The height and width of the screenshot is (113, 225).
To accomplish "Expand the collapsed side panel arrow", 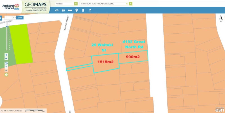I will [x=1, y=18].
